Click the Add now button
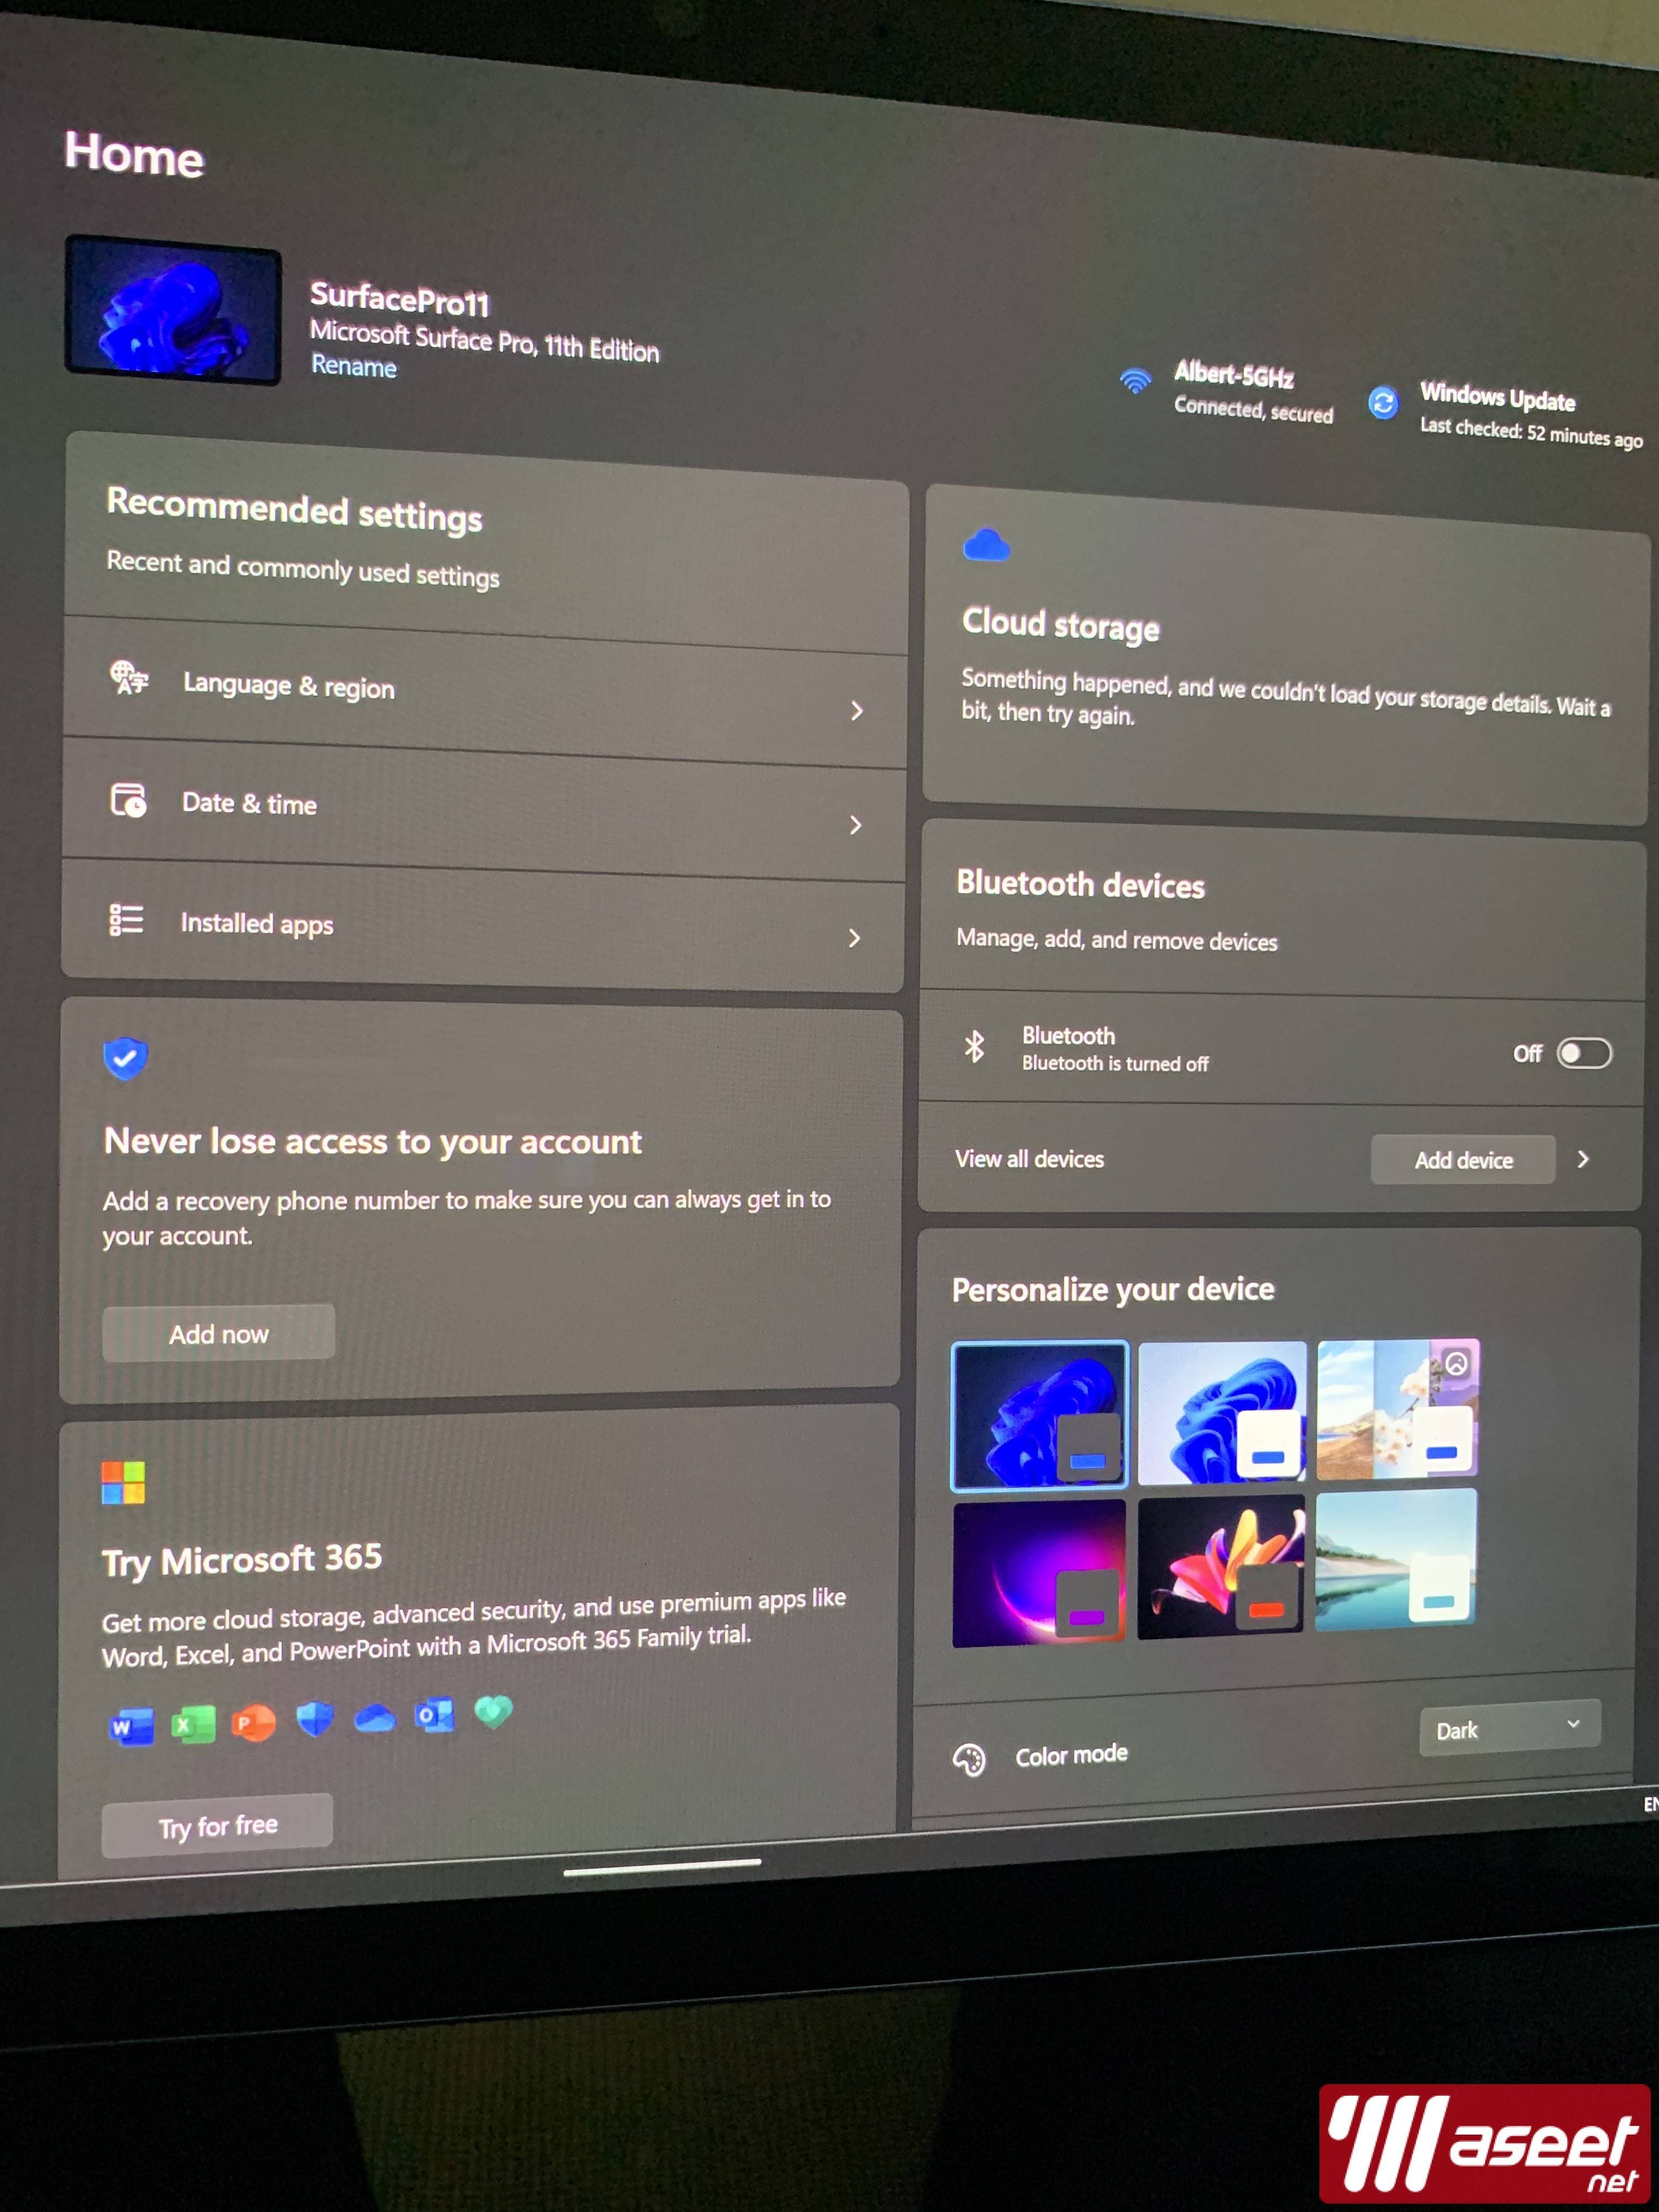Screen dimensions: 1659x2212 (x=218, y=1333)
